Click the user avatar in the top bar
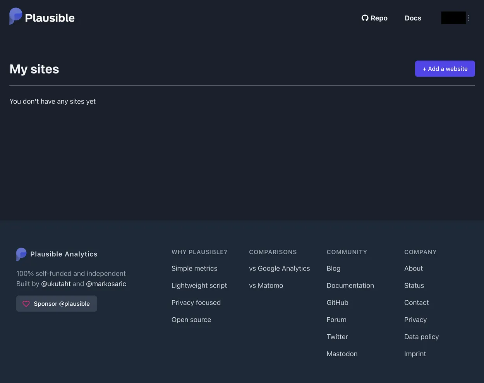Screen dimensions: 484x383 click(453, 17)
